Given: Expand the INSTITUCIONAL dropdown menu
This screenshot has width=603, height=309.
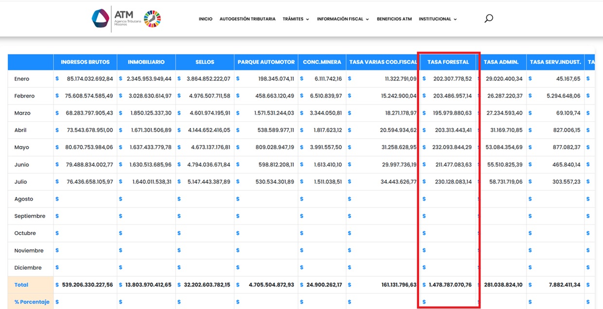Looking at the screenshot, I should pos(438,19).
